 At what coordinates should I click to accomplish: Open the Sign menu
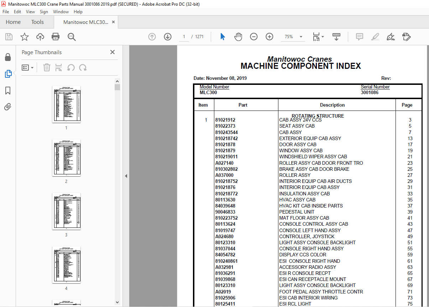(44, 12)
